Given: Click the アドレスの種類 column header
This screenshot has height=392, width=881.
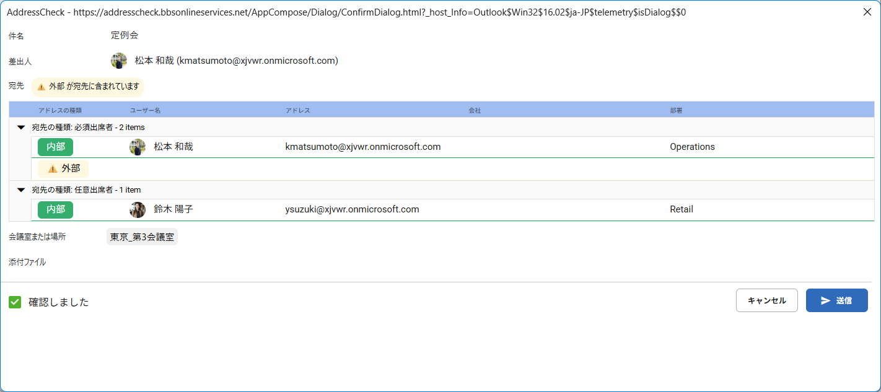Looking at the screenshot, I should pyautogui.click(x=60, y=110).
